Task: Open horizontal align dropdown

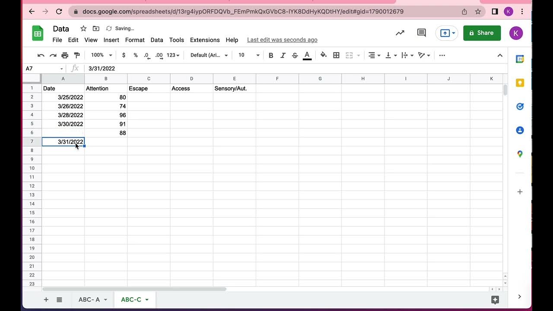Action: click(x=374, y=55)
